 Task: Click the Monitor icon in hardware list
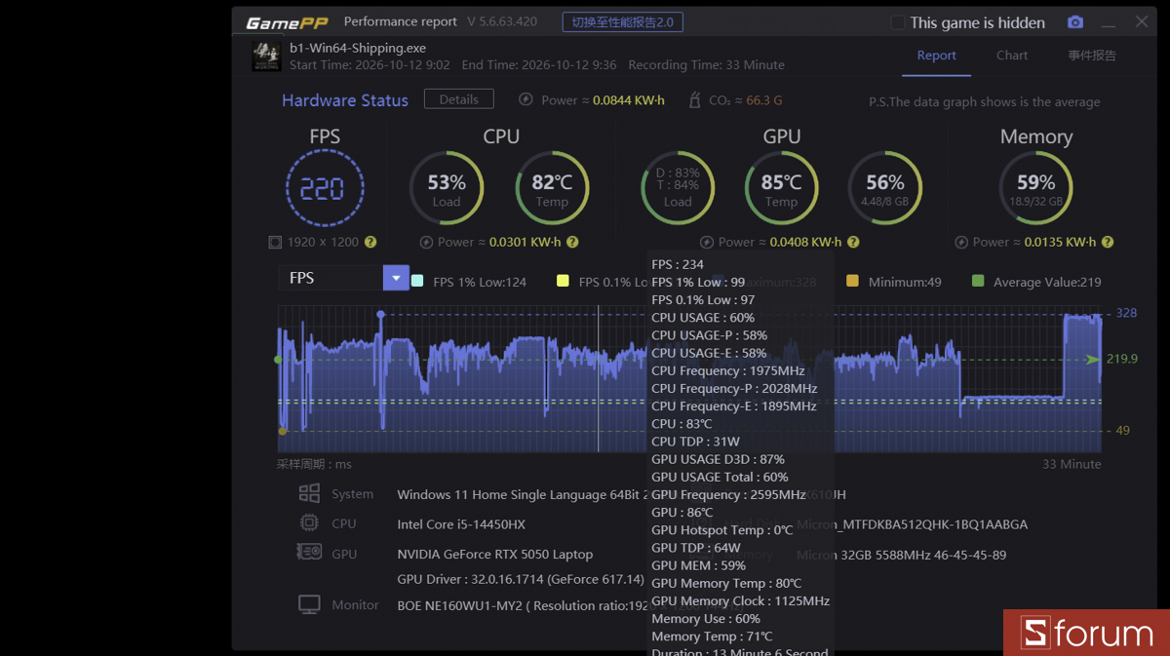(x=309, y=604)
